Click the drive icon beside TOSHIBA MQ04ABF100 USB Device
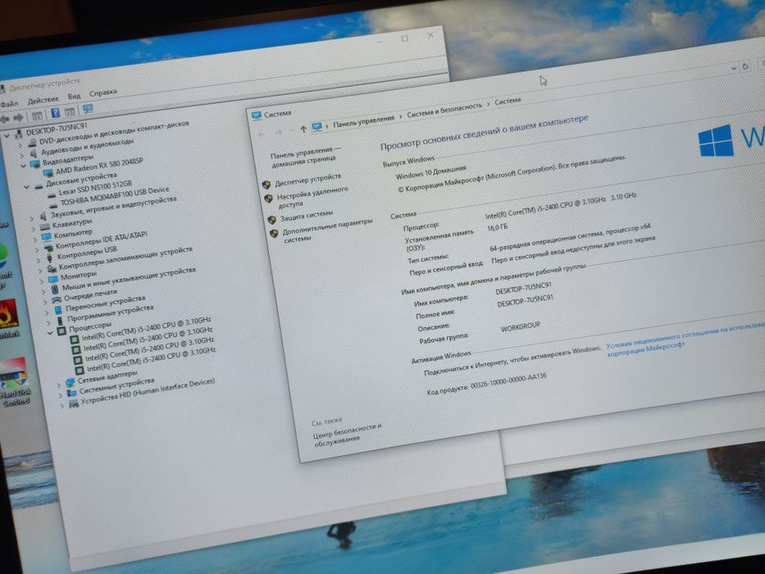Screen dimensions: 765x574 pos(53,204)
